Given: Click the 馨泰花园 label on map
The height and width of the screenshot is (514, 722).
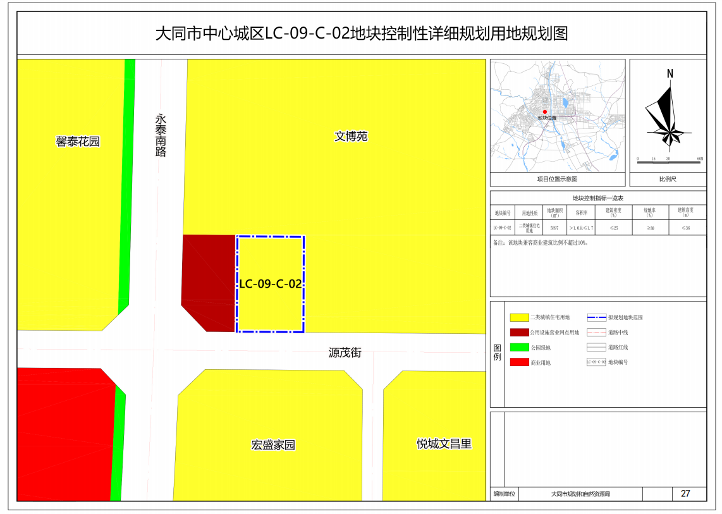Looking at the screenshot, I should pos(78,142).
